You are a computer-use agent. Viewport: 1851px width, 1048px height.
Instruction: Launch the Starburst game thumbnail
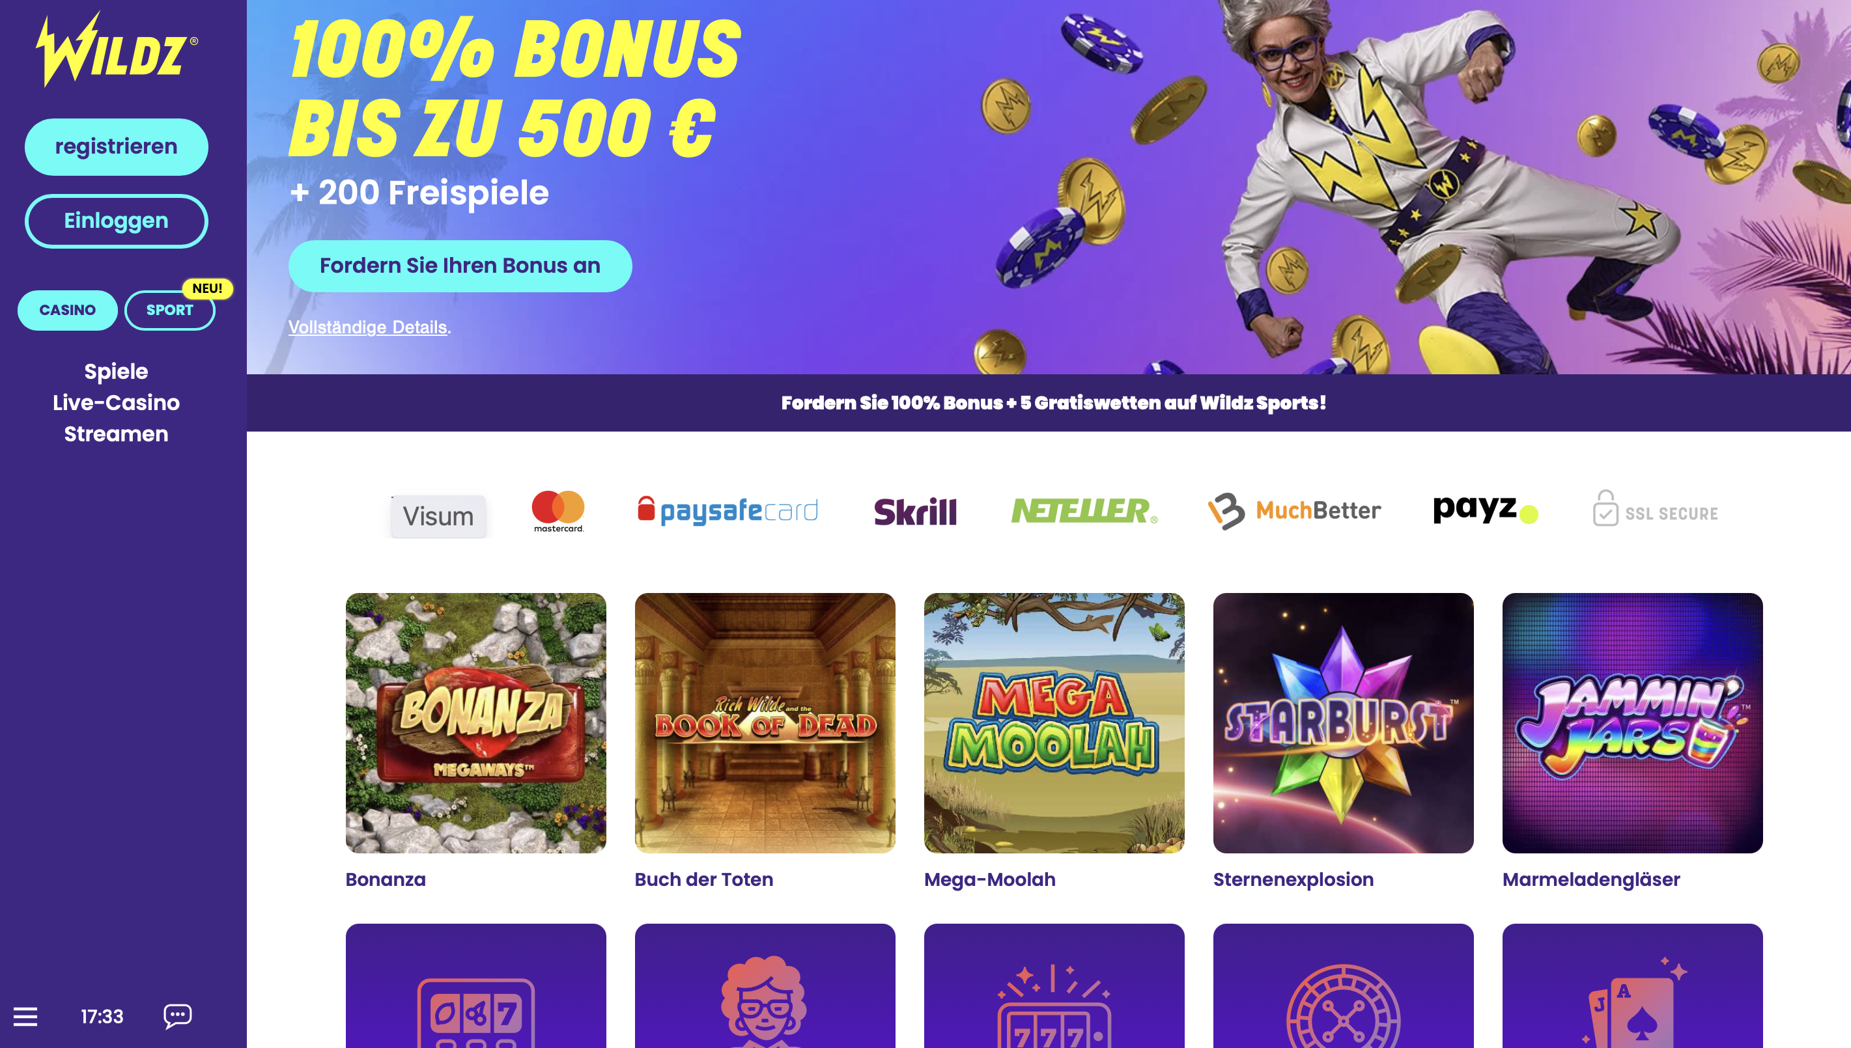[x=1343, y=723]
